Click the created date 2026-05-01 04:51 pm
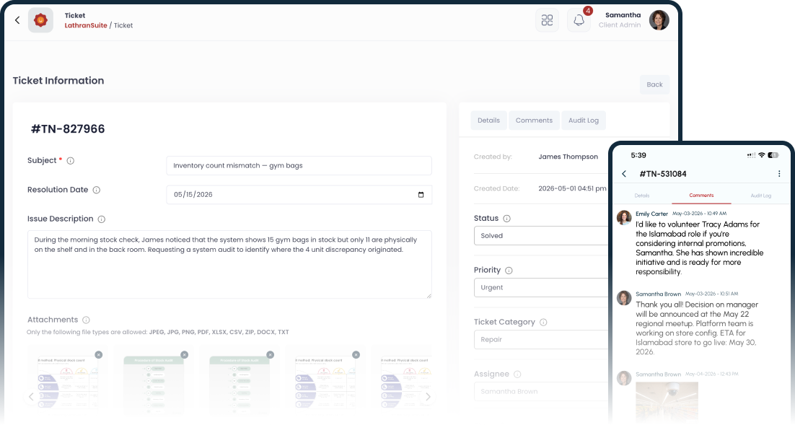795x425 pixels. [x=572, y=188]
